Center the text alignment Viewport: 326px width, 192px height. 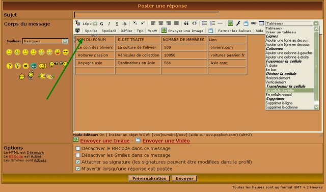(x=161, y=23)
